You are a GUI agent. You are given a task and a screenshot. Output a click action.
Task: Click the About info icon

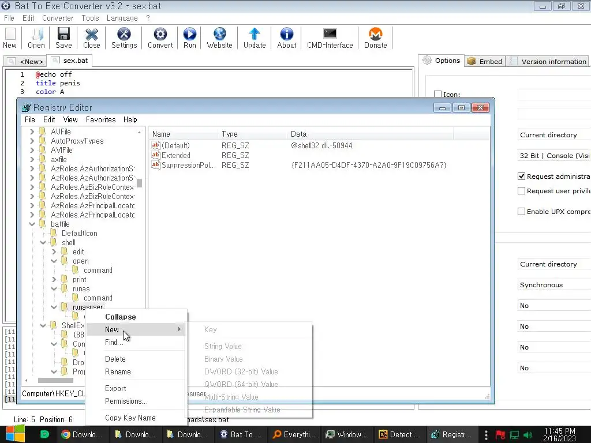click(x=286, y=34)
